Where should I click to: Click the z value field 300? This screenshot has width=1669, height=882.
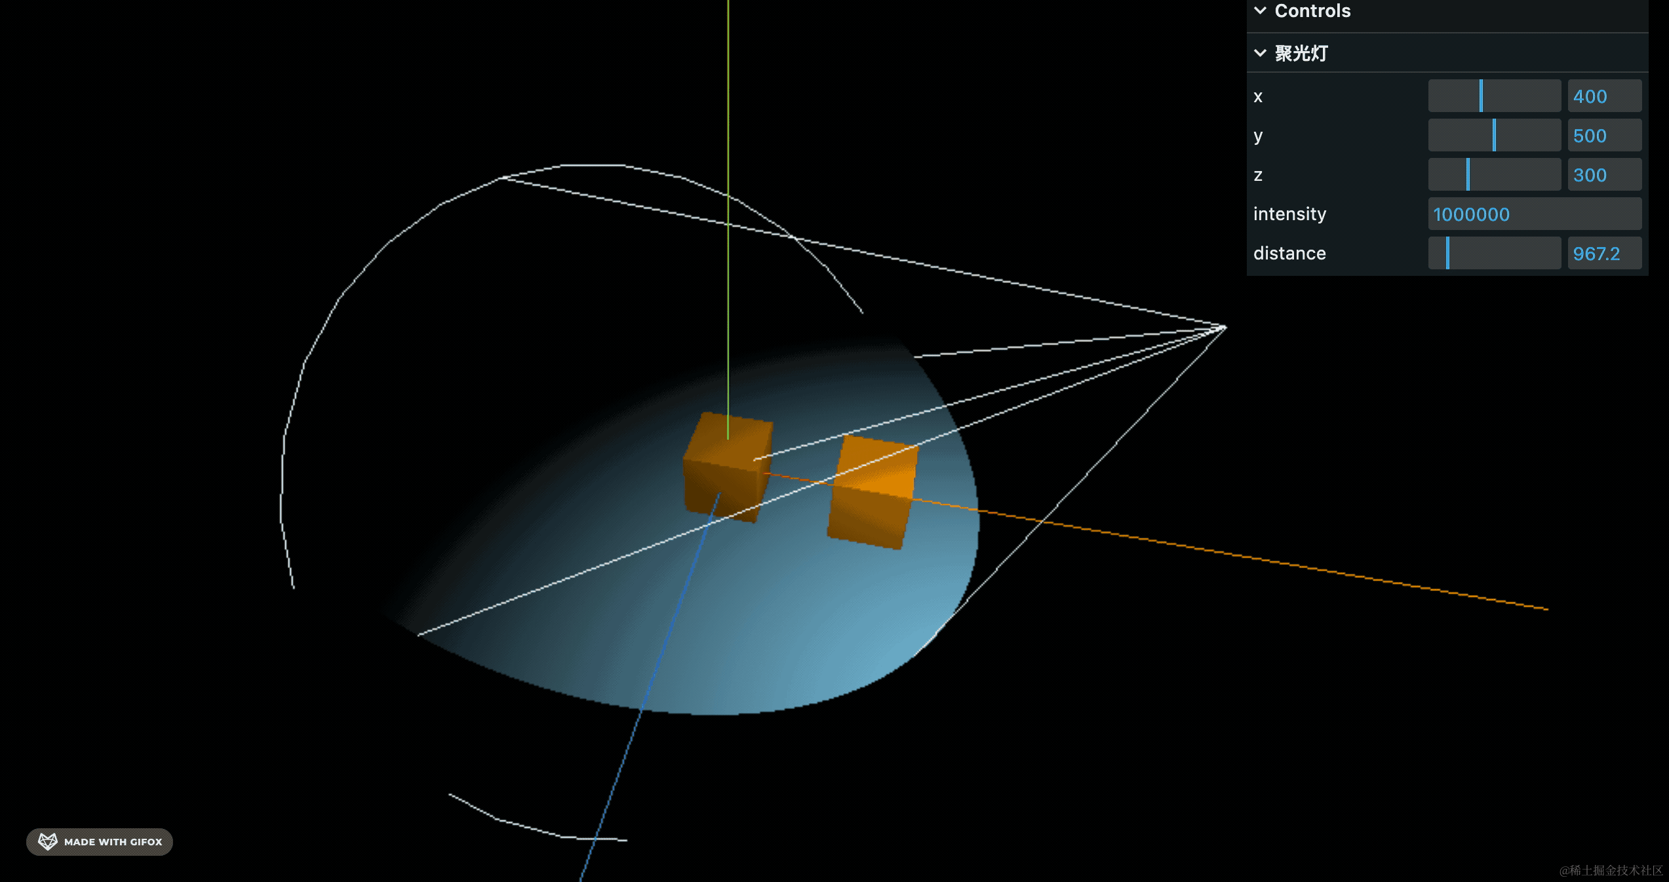(1604, 175)
